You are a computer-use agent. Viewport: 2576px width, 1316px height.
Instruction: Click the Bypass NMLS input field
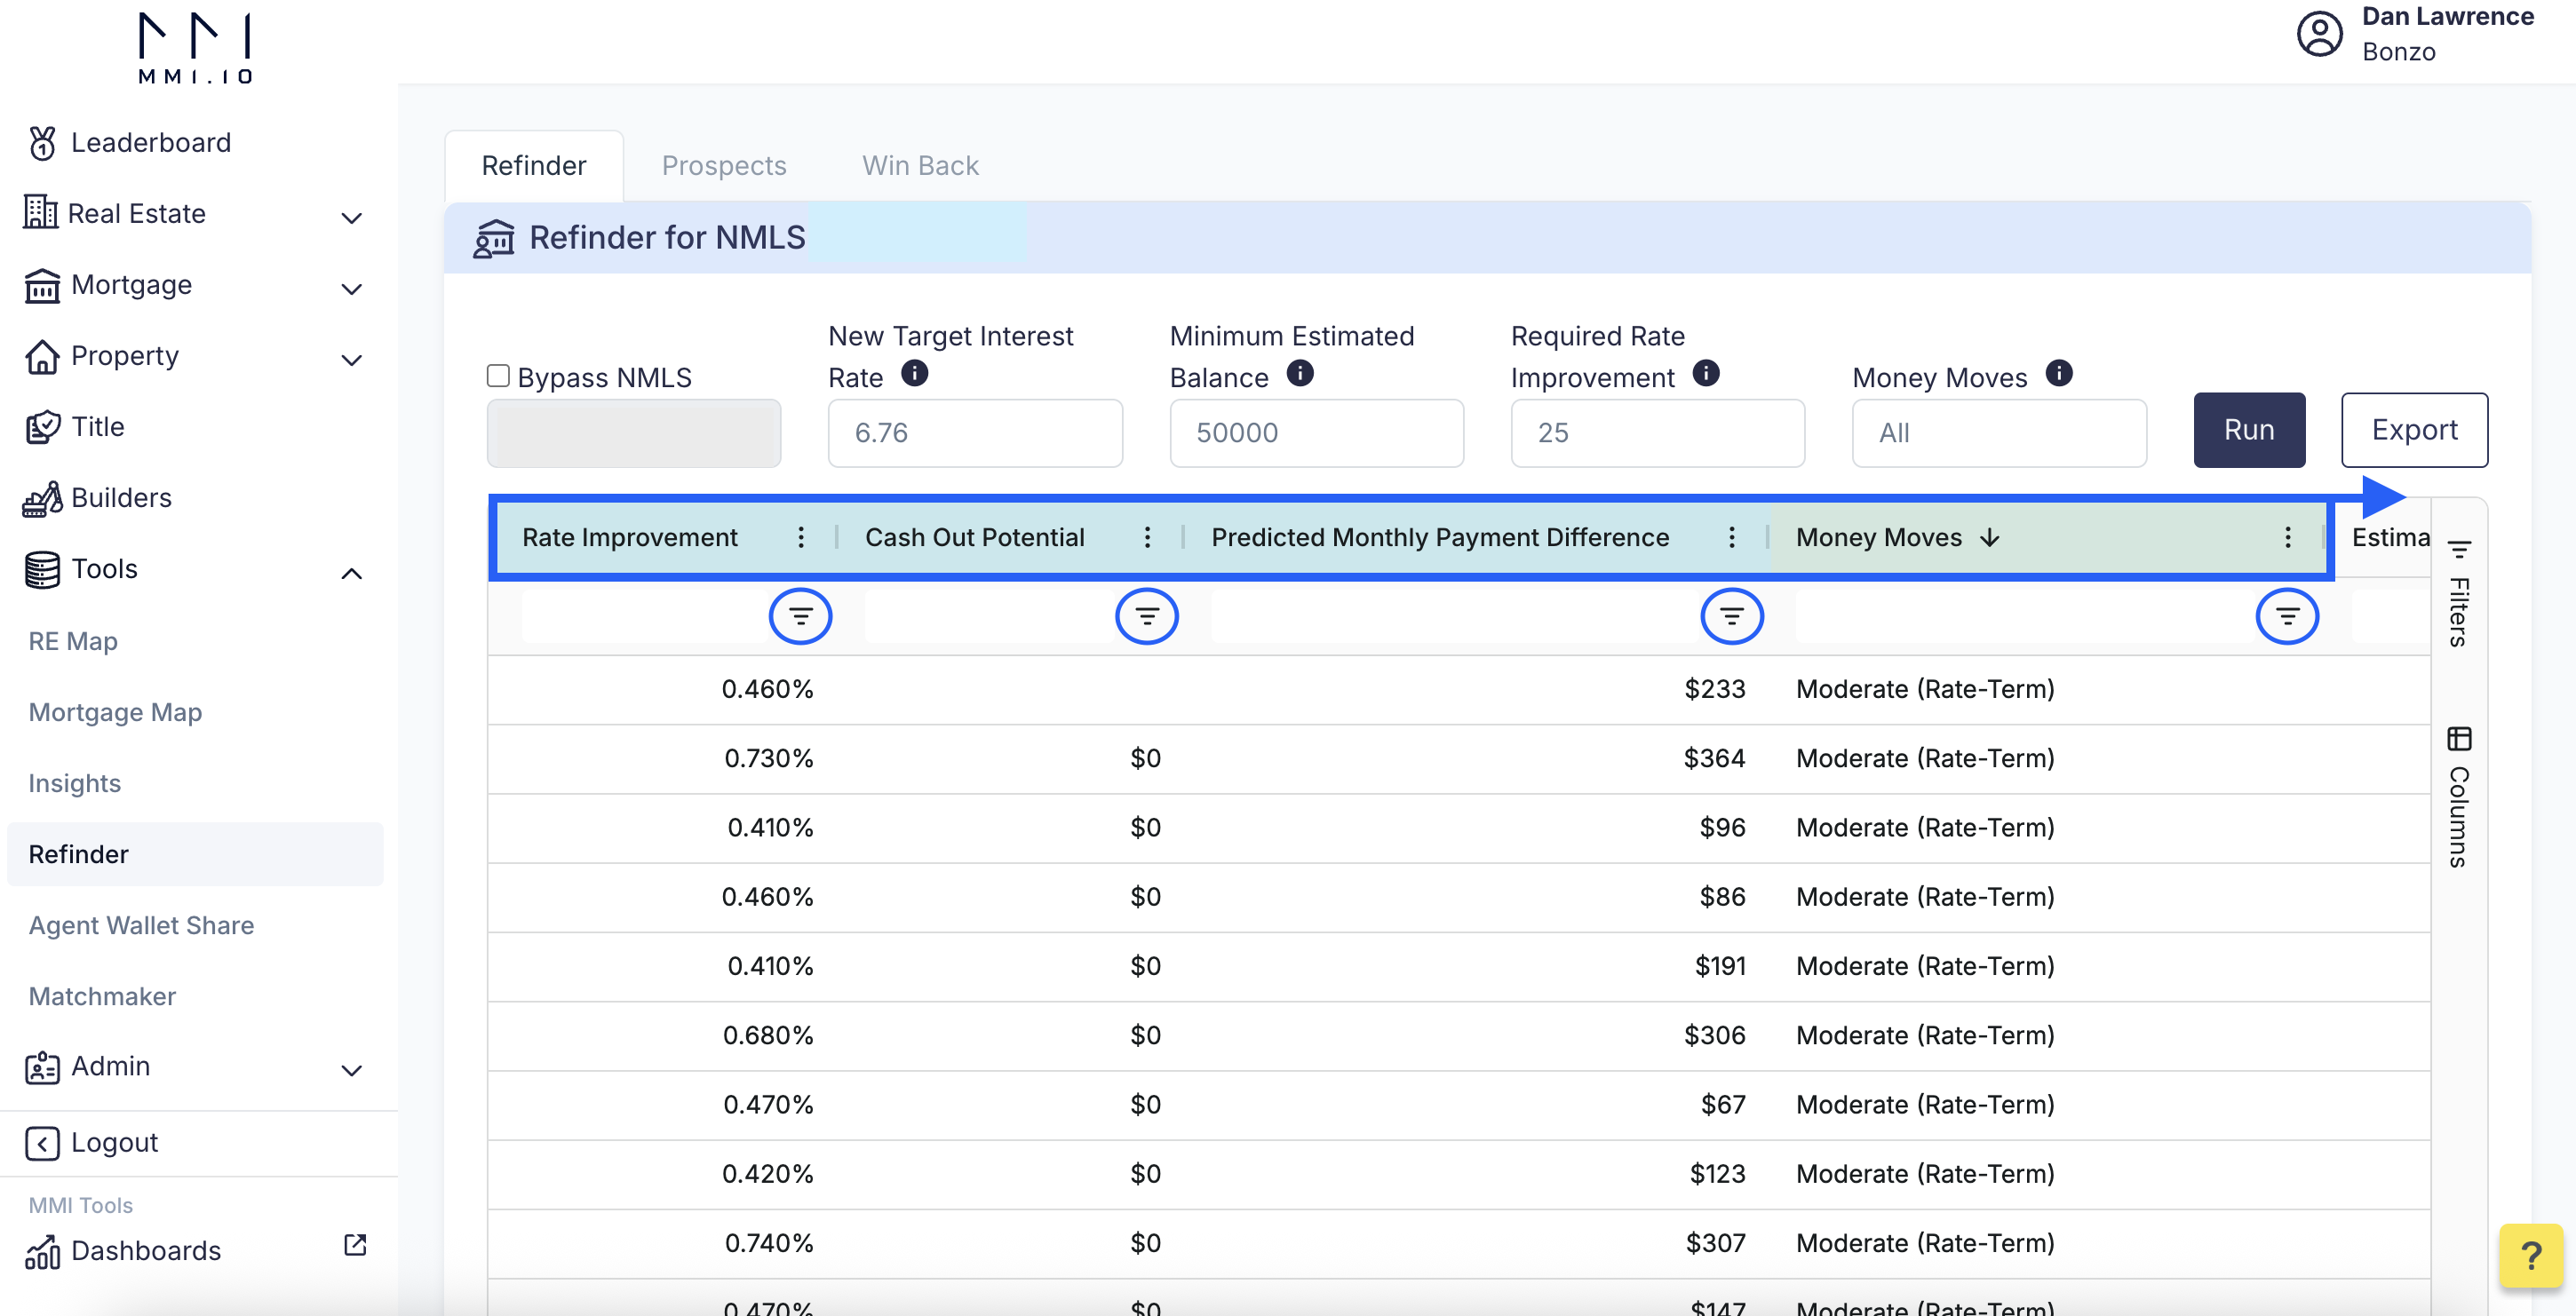point(633,433)
